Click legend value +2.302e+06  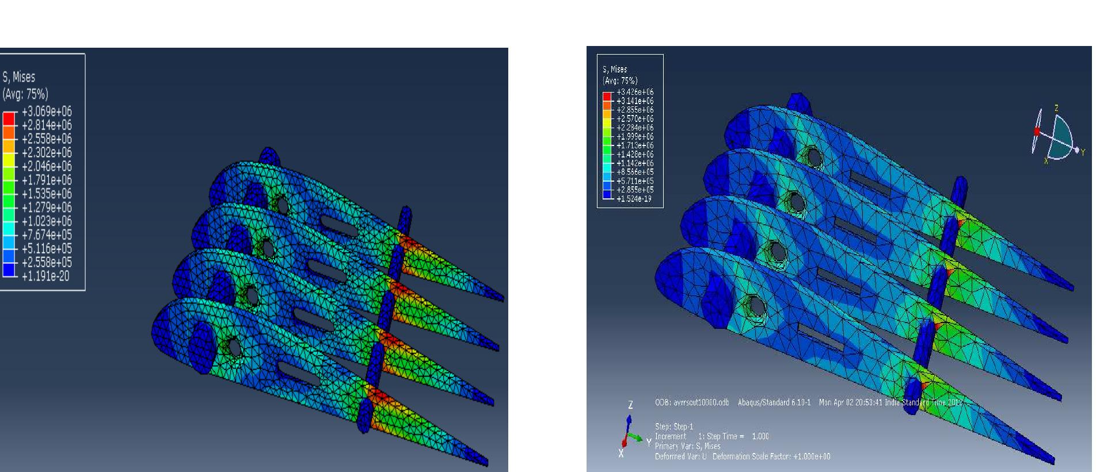[47, 152]
